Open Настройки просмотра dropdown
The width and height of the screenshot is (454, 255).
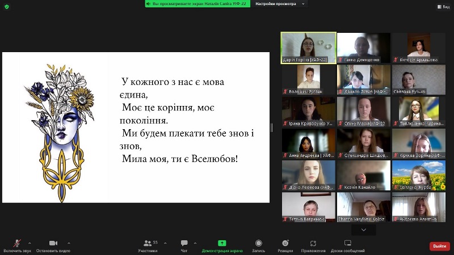[x=280, y=4]
